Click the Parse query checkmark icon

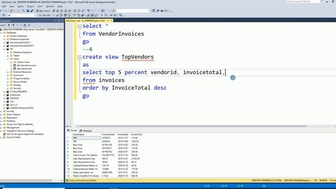click(x=57, y=15)
